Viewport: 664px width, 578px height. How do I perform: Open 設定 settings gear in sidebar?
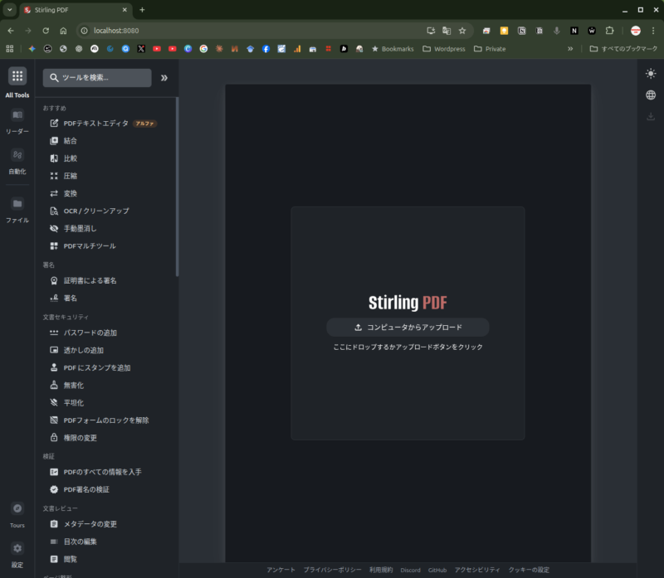pos(17,548)
